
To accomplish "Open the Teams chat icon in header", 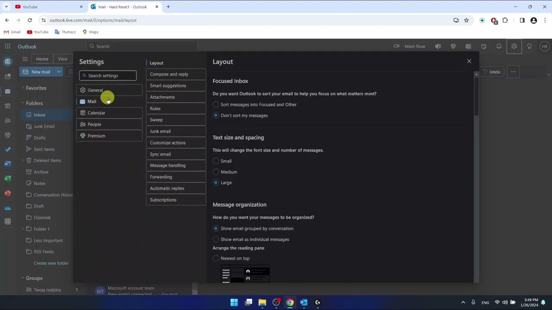I will click(x=438, y=46).
